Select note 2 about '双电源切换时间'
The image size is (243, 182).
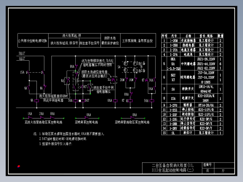[x=63, y=139]
